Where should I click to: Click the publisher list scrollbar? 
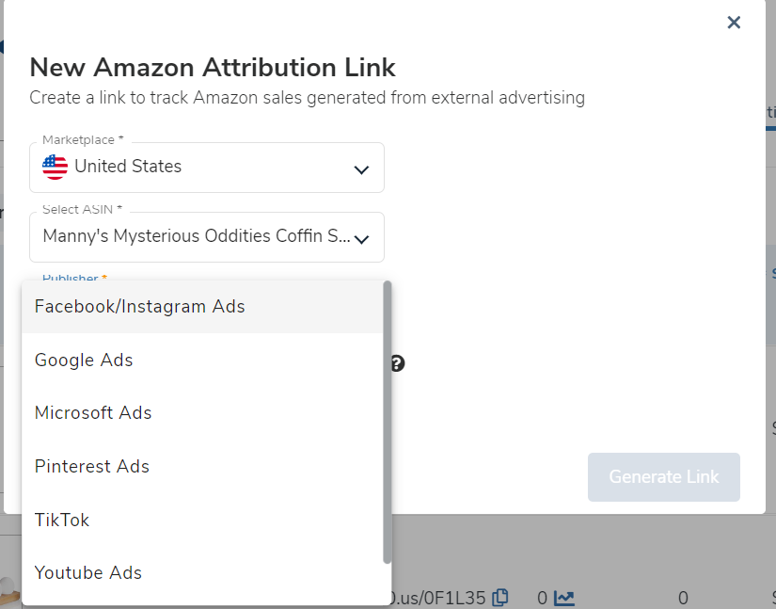tap(387, 424)
